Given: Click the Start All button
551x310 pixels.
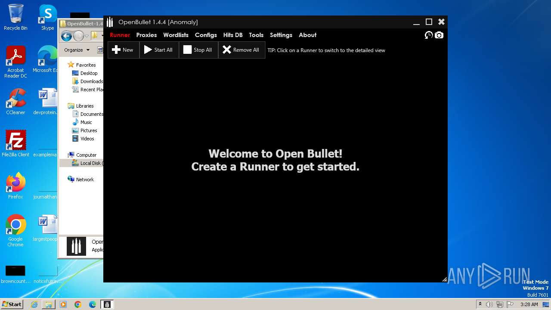Looking at the screenshot, I should point(159,50).
